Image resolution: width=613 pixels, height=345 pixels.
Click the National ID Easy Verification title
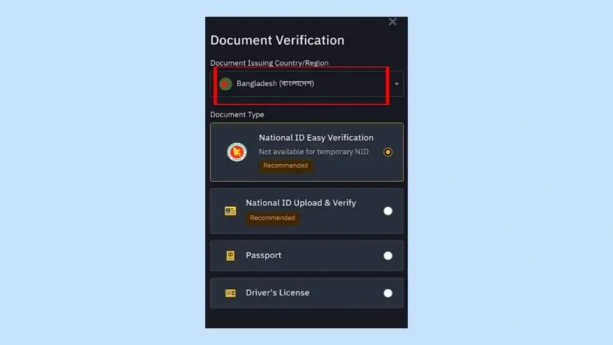tap(316, 138)
